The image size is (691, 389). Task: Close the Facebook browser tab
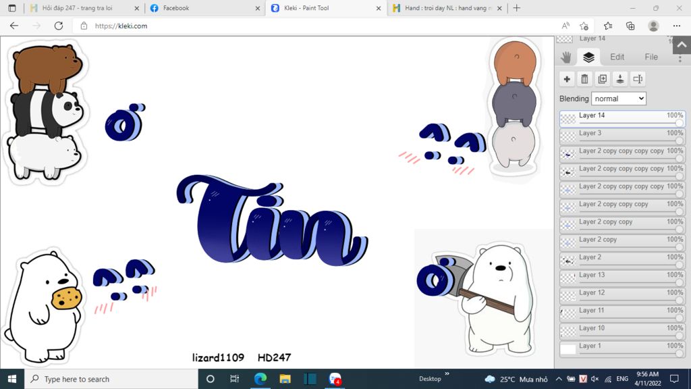point(257,8)
